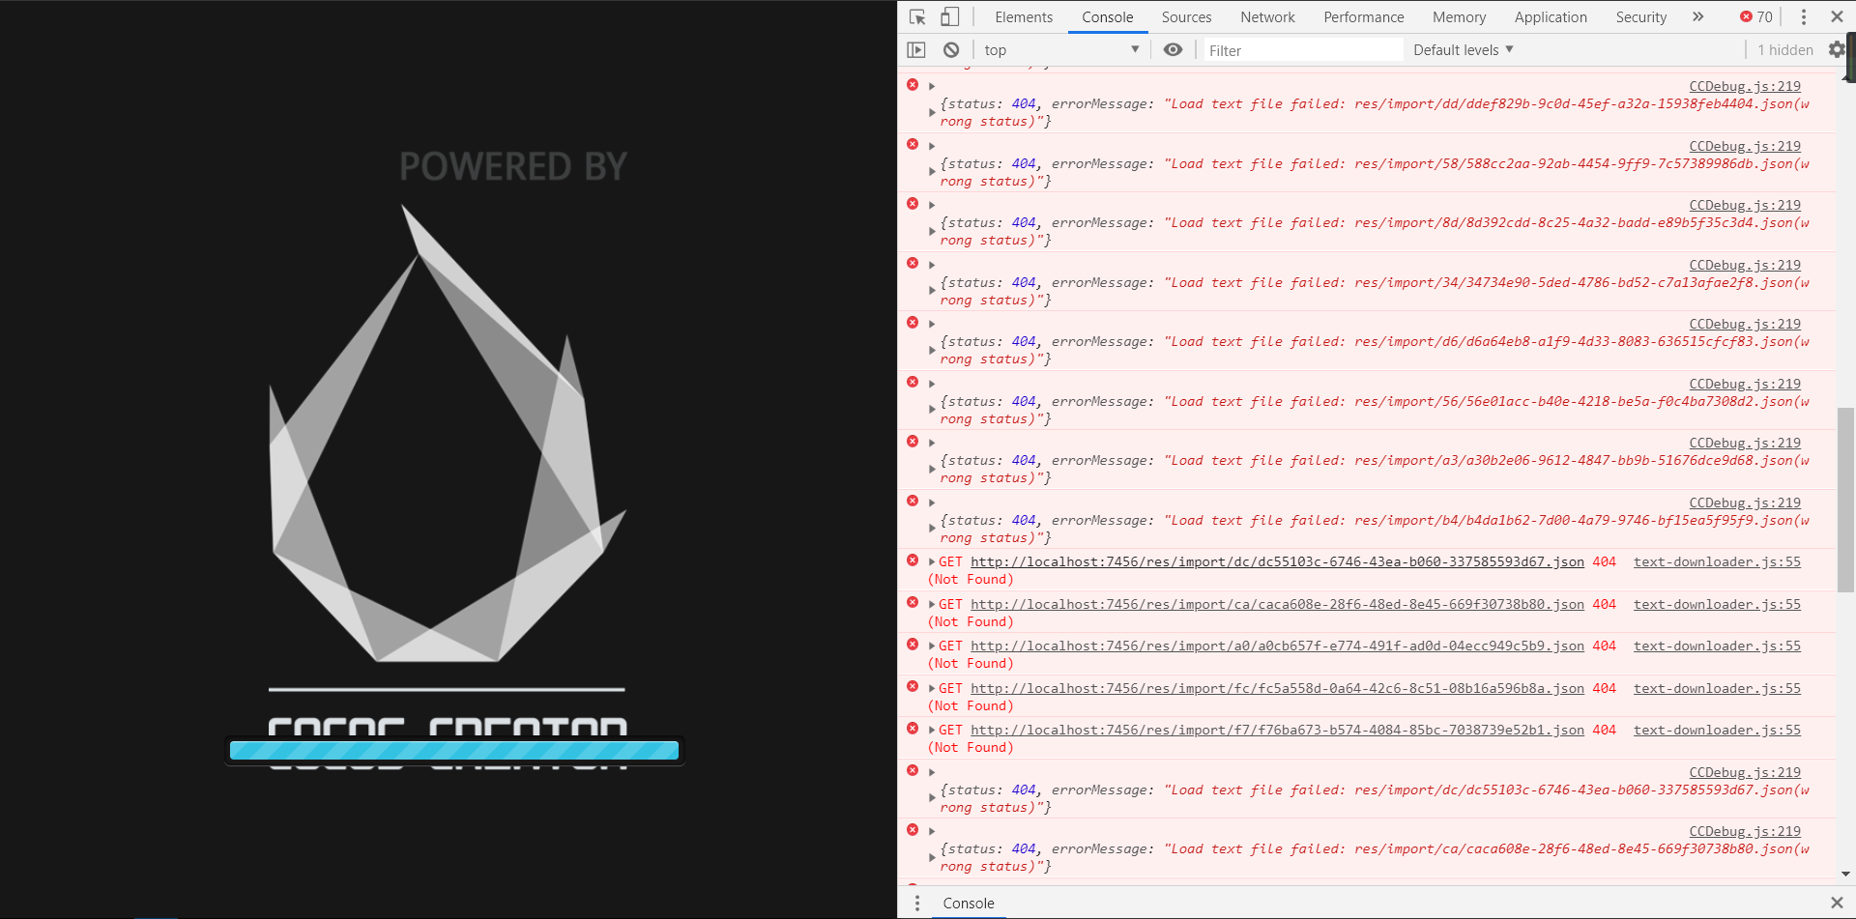Expand the GET request entry for dc55103c json

click(x=932, y=561)
